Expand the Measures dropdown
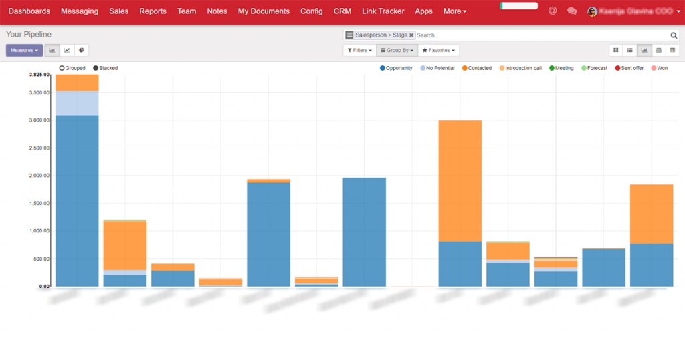 coord(24,50)
